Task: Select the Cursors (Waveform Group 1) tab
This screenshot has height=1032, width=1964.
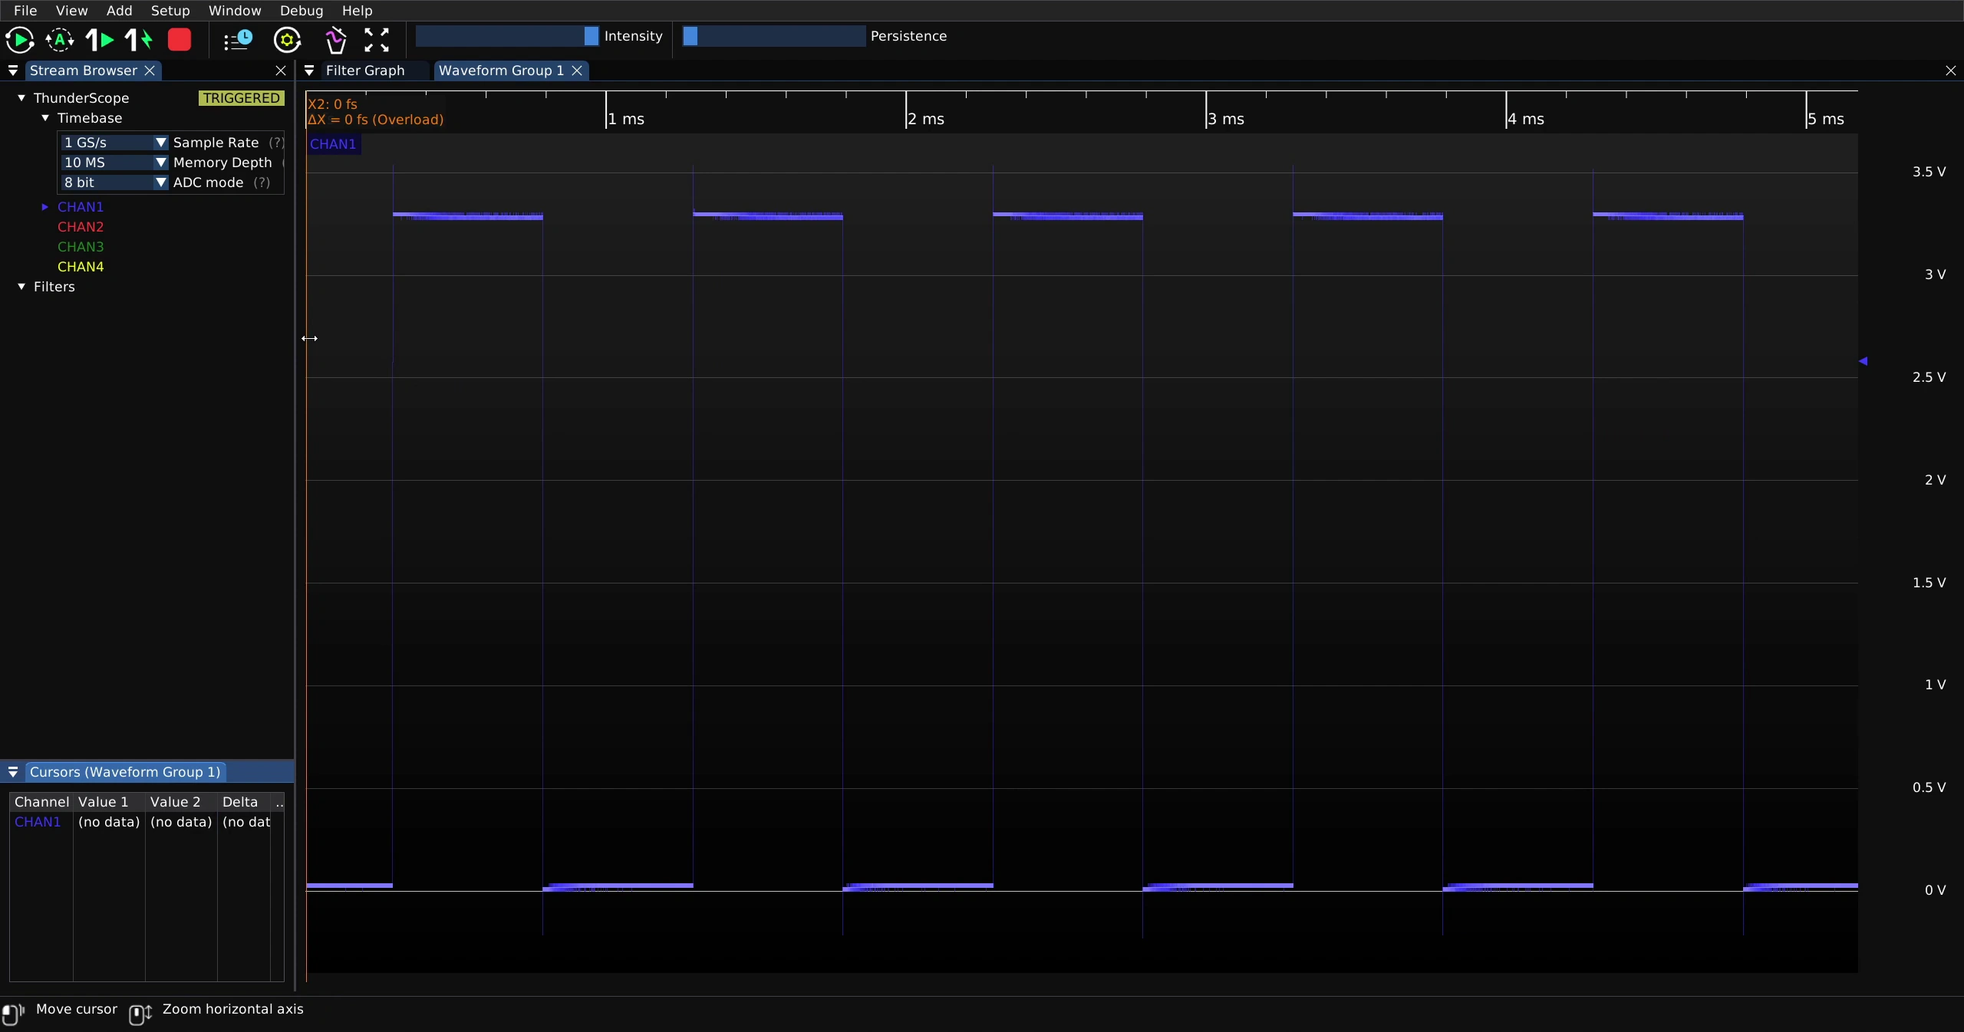Action: 125,772
